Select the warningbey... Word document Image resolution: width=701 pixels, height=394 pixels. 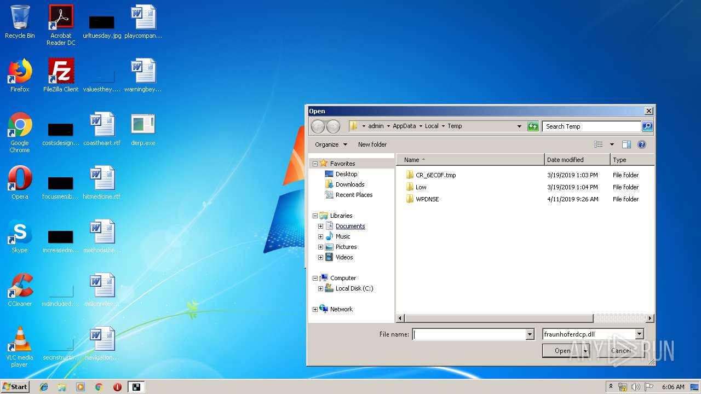pyautogui.click(x=143, y=76)
